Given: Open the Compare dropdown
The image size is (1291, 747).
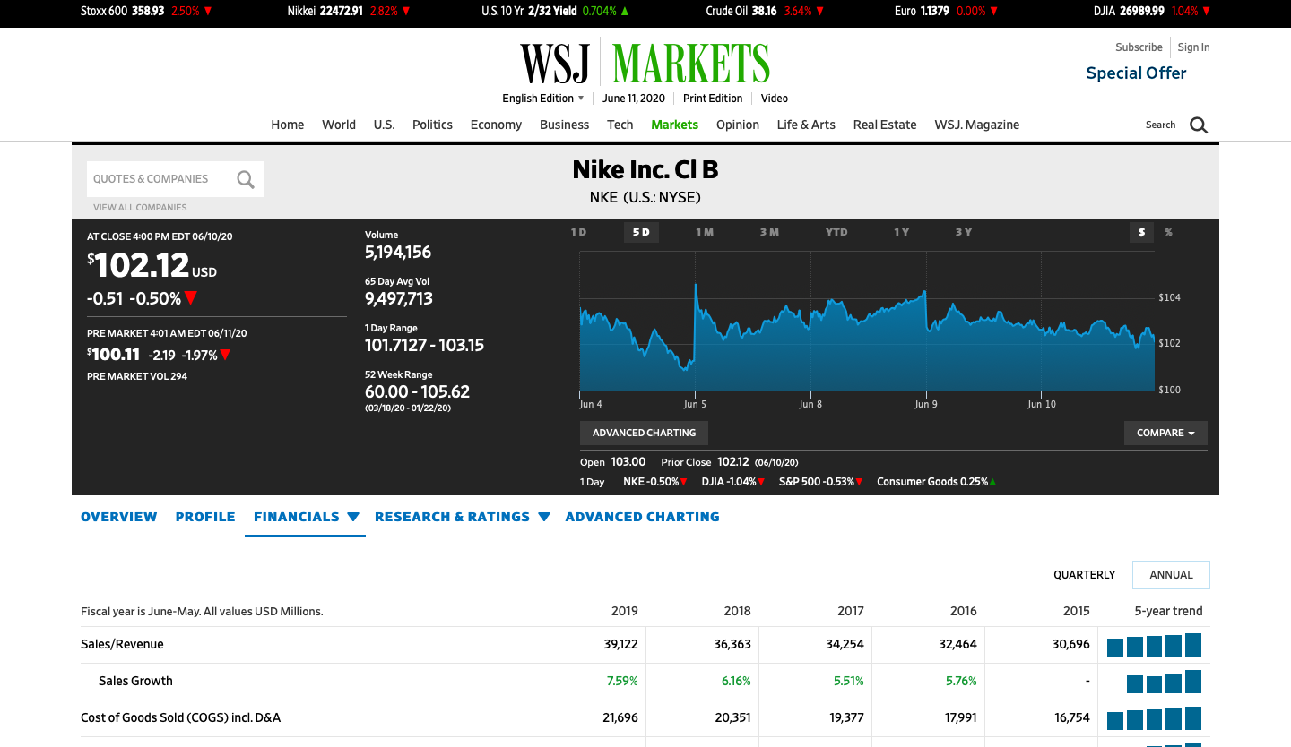Looking at the screenshot, I should 1165,433.
